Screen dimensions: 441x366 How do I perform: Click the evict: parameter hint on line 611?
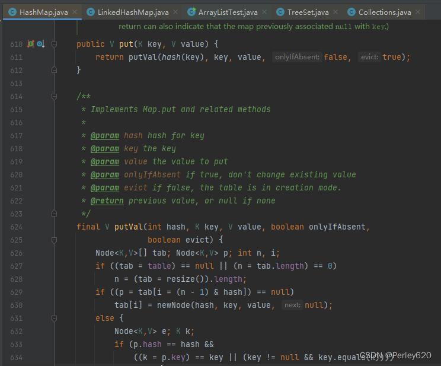click(369, 57)
